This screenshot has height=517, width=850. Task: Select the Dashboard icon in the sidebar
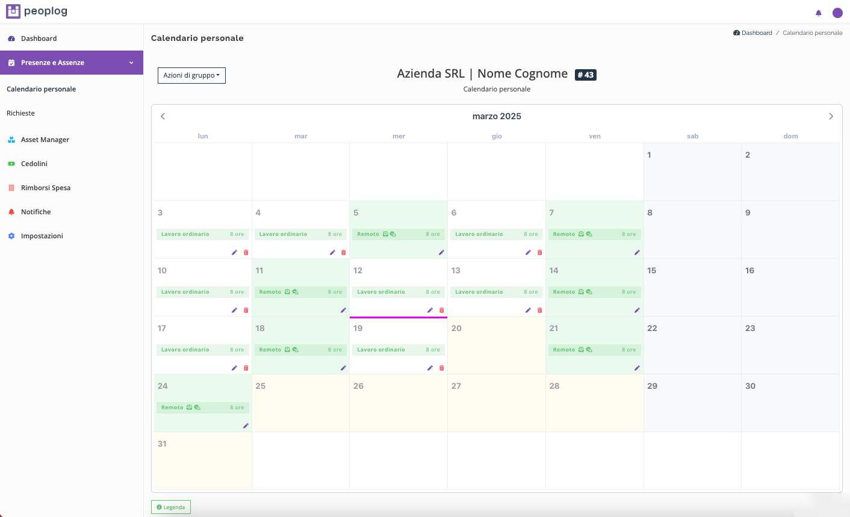(x=12, y=38)
